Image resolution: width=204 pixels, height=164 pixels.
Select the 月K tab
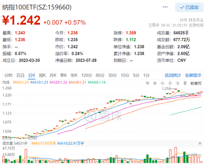[x=53, y=75]
